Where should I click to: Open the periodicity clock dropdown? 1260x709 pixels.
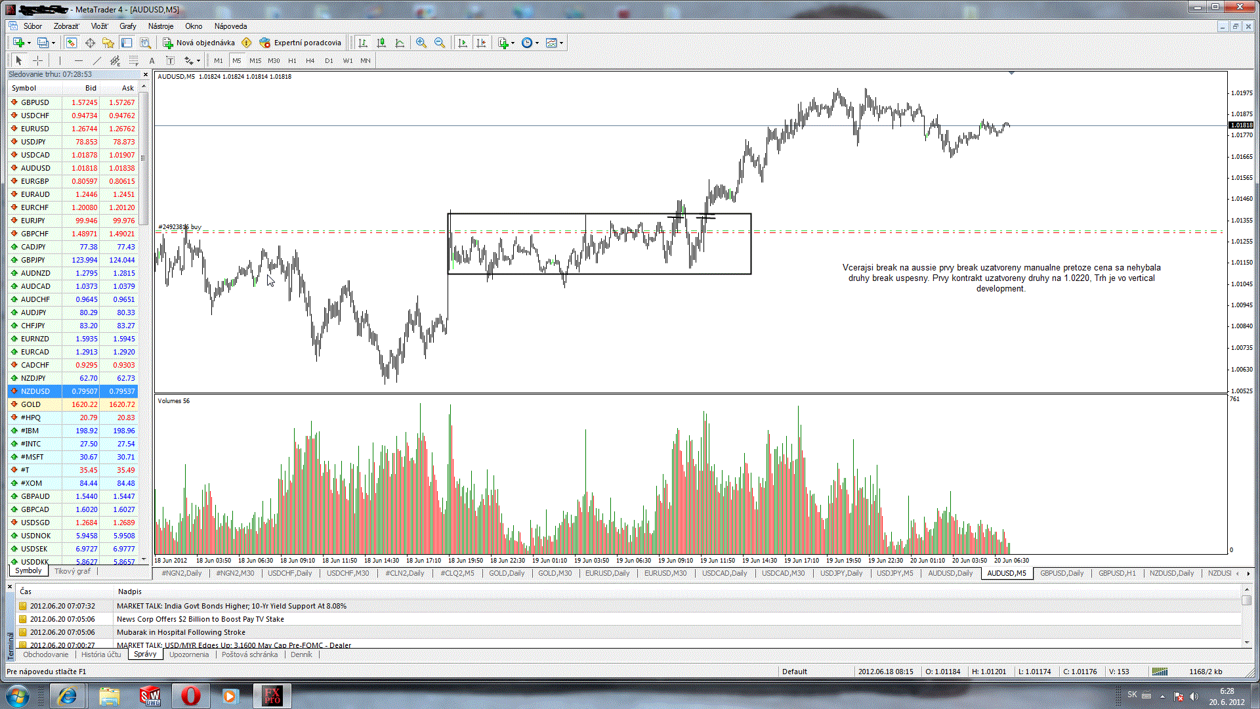537,43
